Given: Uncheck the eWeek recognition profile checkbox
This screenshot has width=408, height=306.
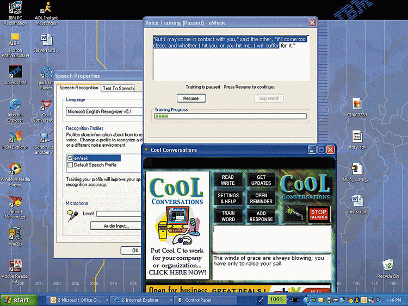Looking at the screenshot, I should 70,158.
